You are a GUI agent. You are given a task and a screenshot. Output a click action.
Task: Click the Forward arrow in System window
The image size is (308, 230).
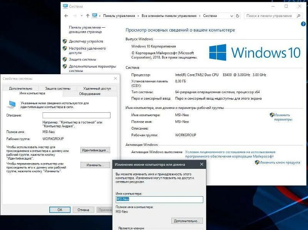point(75,16)
